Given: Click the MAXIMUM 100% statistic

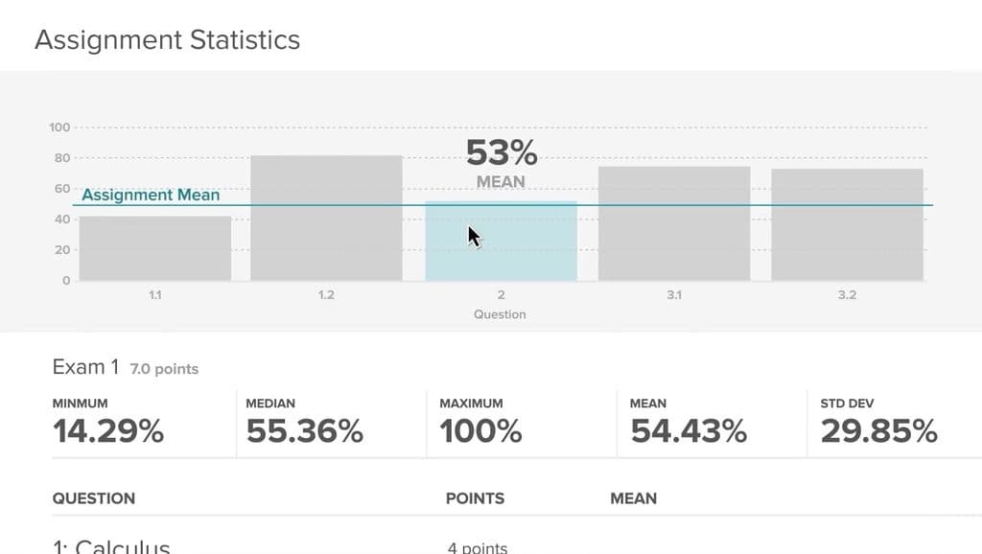Looking at the screenshot, I should [x=481, y=423].
